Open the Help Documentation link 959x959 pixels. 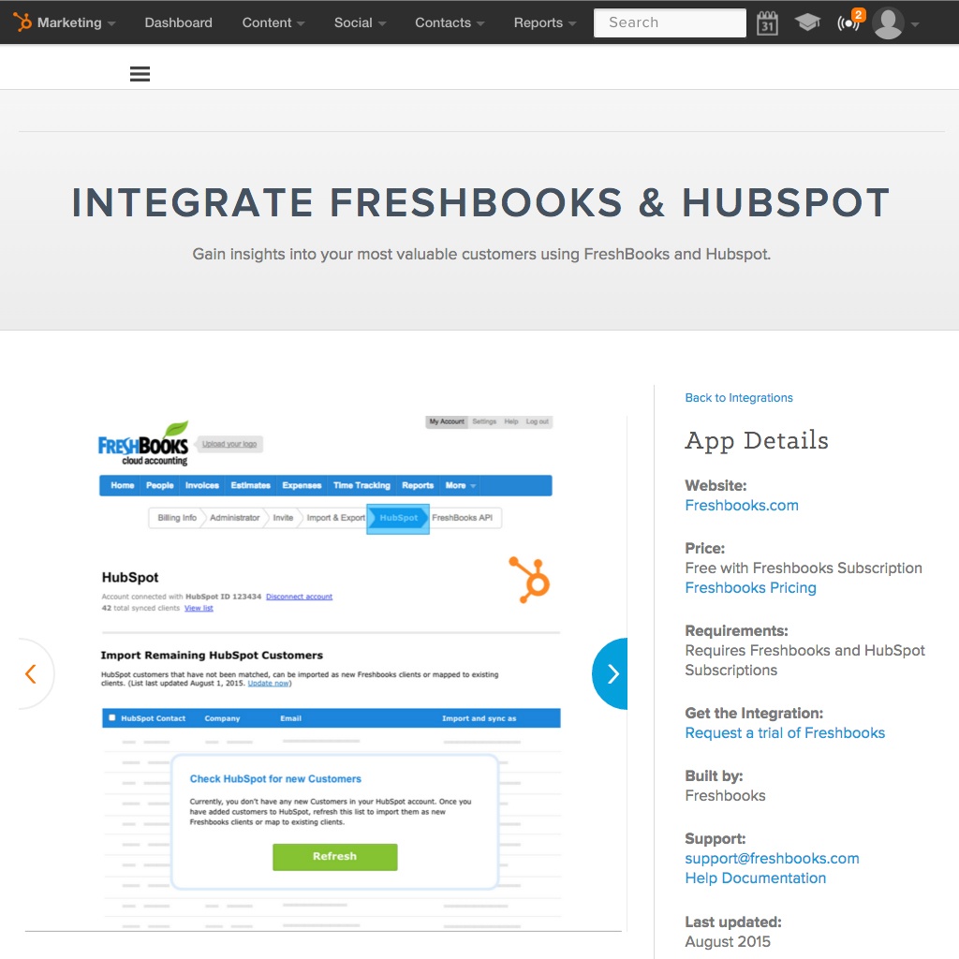pos(756,878)
